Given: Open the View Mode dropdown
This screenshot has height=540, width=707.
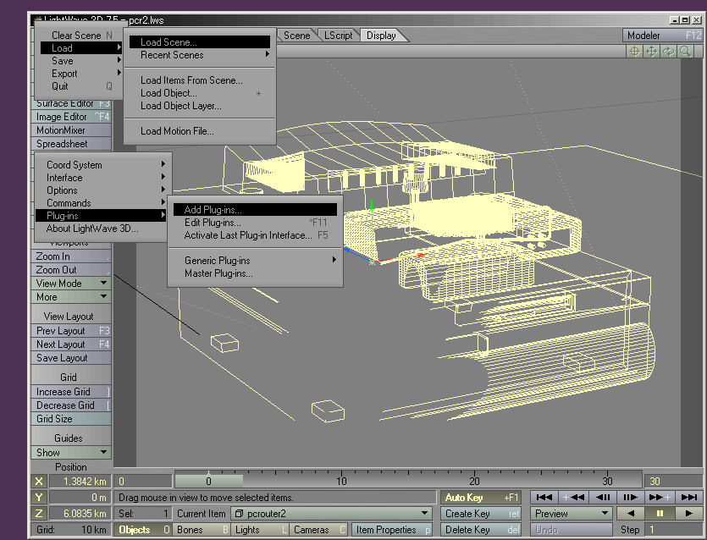Looking at the screenshot, I should pyautogui.click(x=71, y=284).
